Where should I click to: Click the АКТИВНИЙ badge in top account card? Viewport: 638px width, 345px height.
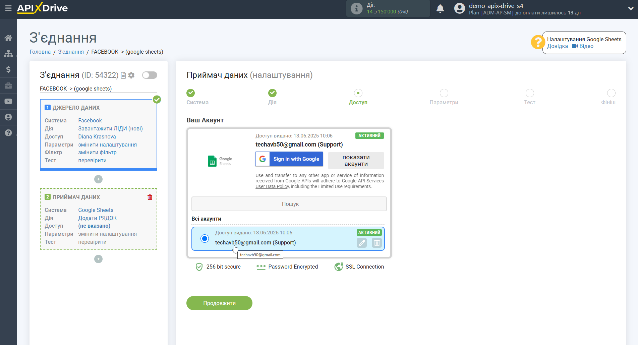[369, 135]
